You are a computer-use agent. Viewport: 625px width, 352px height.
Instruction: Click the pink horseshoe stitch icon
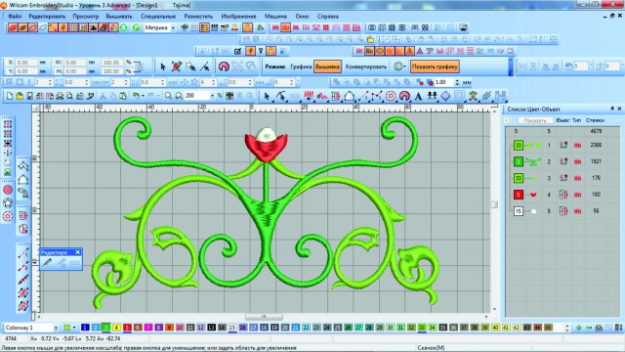click(x=224, y=66)
